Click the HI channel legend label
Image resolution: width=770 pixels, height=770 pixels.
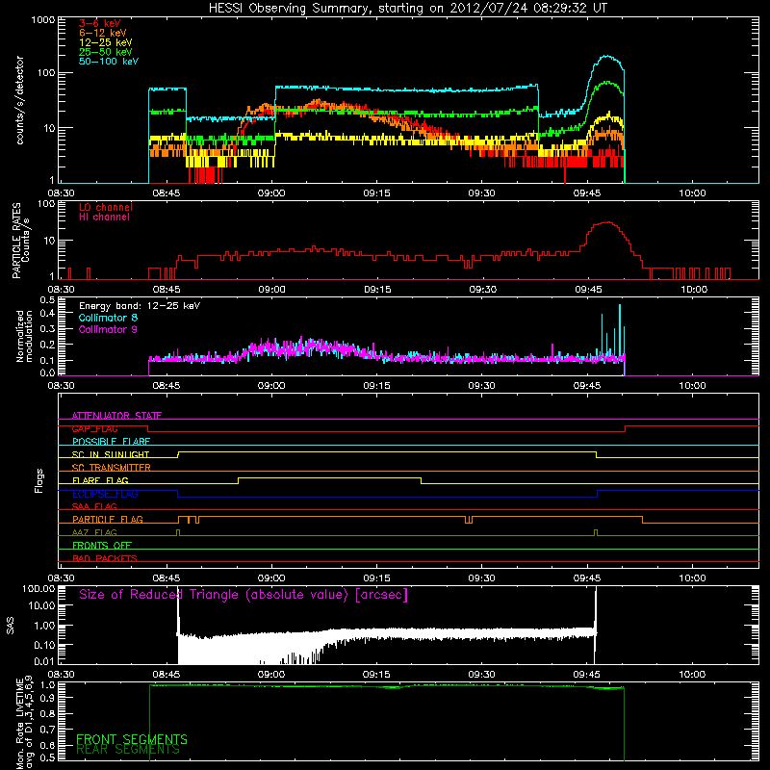click(x=104, y=218)
